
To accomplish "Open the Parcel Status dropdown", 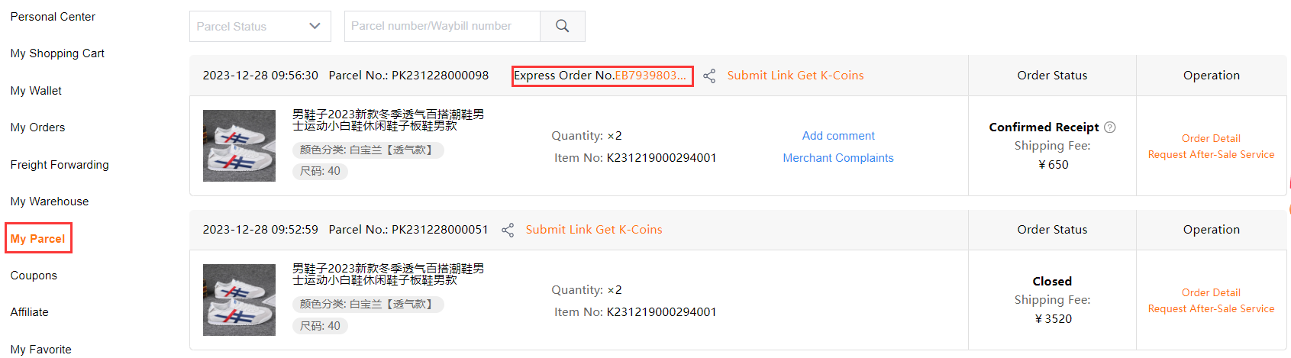I will click(260, 26).
